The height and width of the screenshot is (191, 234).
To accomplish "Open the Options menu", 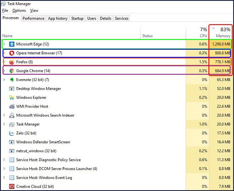I will [x=19, y=11].
